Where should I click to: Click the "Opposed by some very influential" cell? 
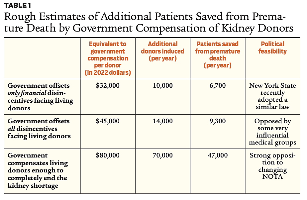(272, 132)
